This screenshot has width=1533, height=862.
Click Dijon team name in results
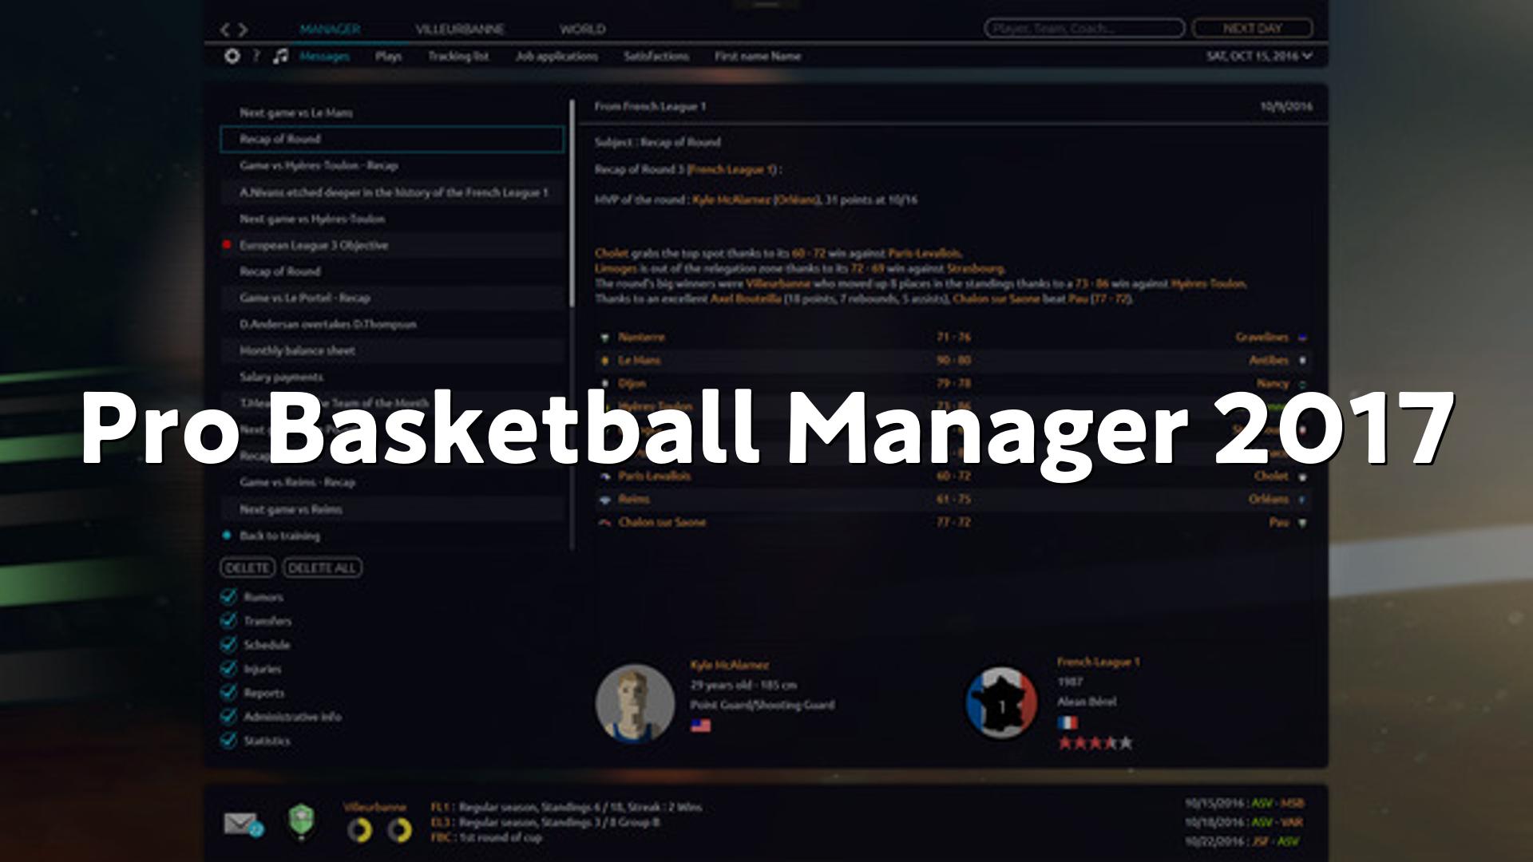(x=632, y=384)
